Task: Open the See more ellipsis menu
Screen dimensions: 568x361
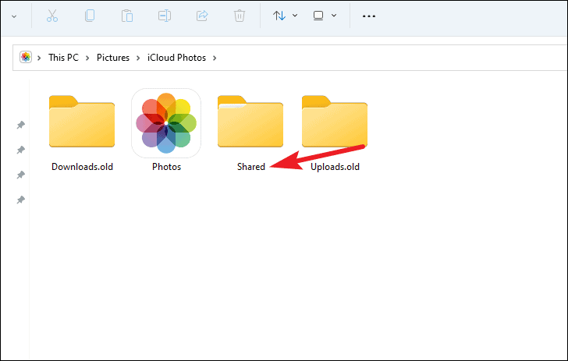Action: [x=369, y=16]
